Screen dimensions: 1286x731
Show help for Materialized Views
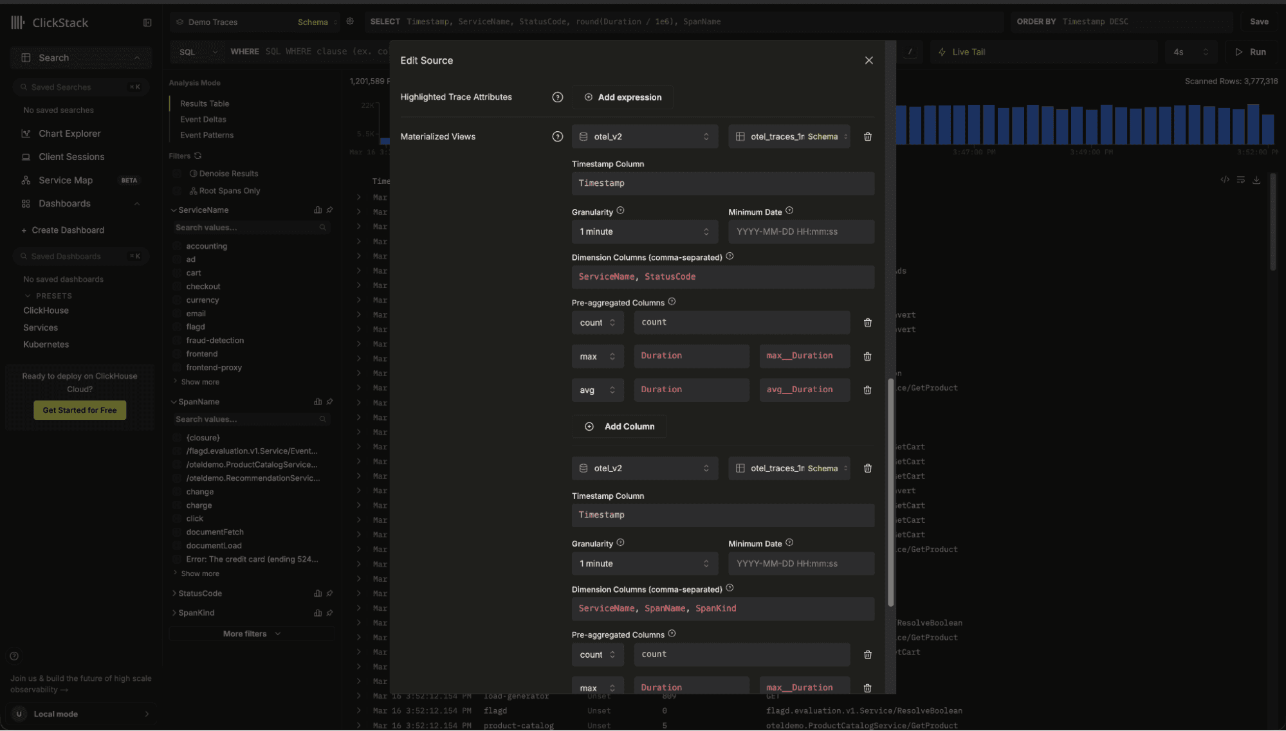click(557, 136)
